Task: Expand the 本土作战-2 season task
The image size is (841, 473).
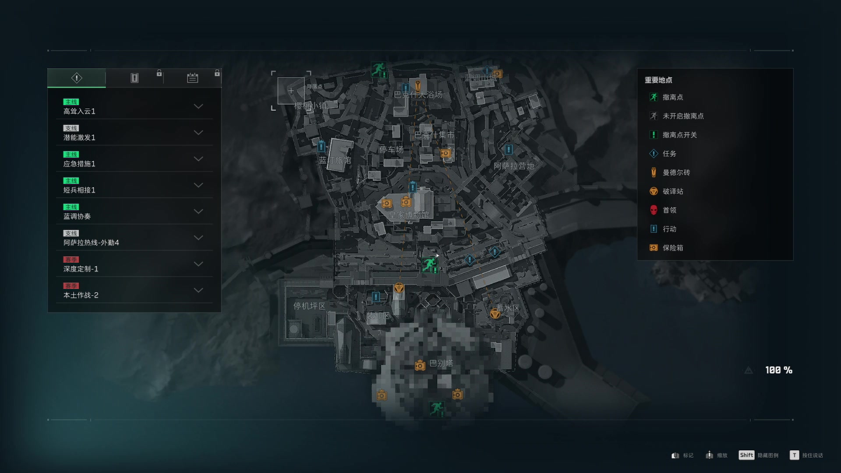Action: tap(134, 290)
